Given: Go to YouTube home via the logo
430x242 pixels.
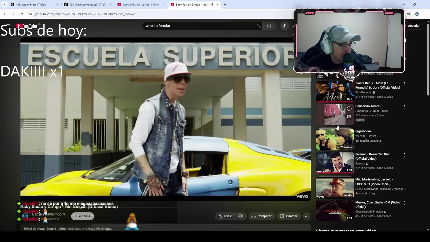Looking at the screenshot, I should tap(27, 26).
